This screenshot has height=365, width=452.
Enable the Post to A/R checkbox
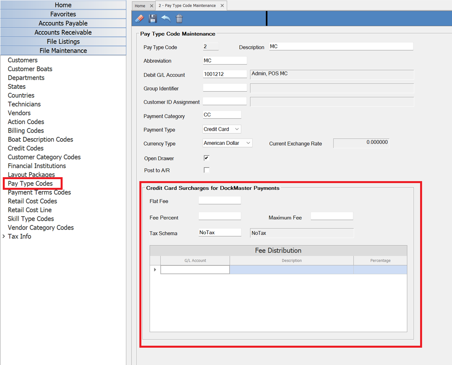point(206,170)
